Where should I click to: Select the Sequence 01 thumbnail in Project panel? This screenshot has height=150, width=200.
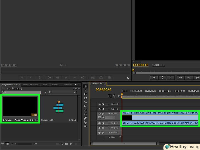tap(58, 107)
